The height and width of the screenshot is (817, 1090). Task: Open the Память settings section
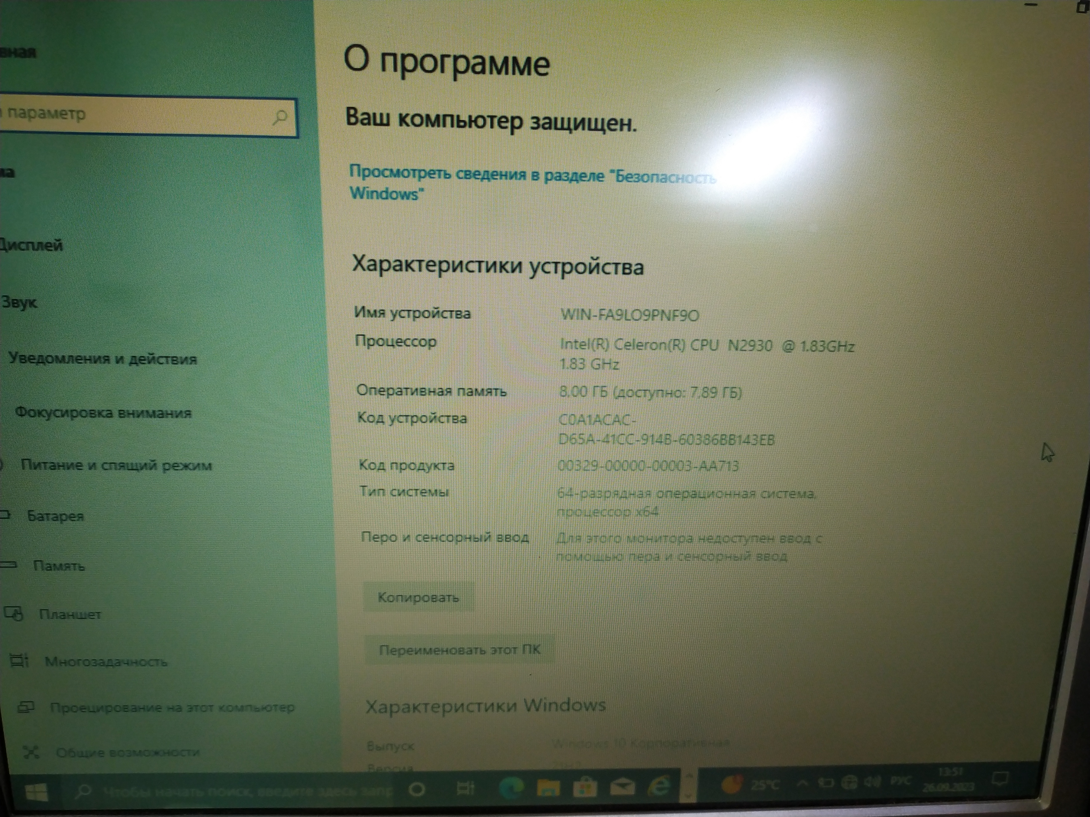click(58, 566)
